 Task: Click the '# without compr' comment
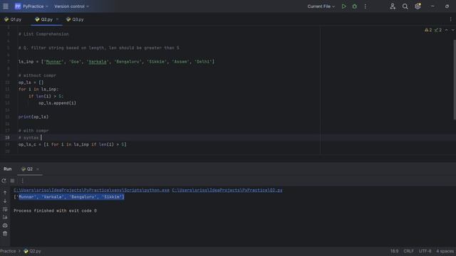point(37,75)
